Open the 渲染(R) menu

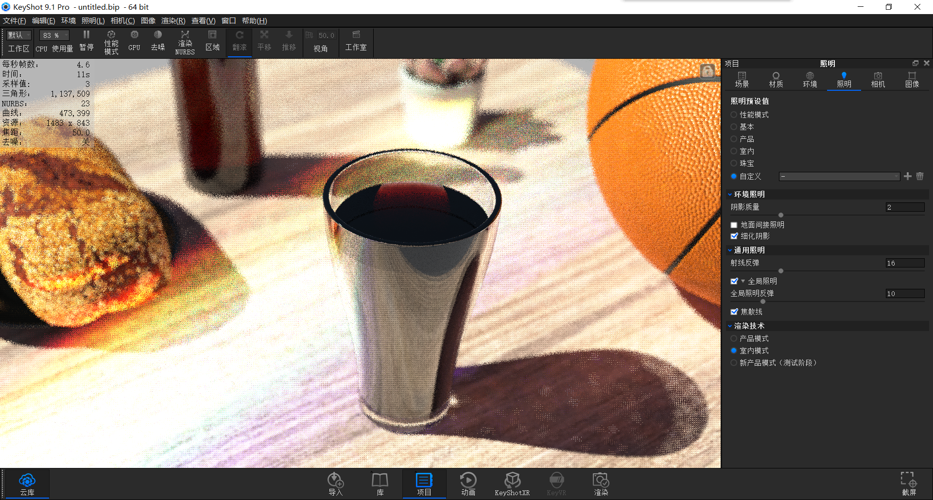pos(173,20)
